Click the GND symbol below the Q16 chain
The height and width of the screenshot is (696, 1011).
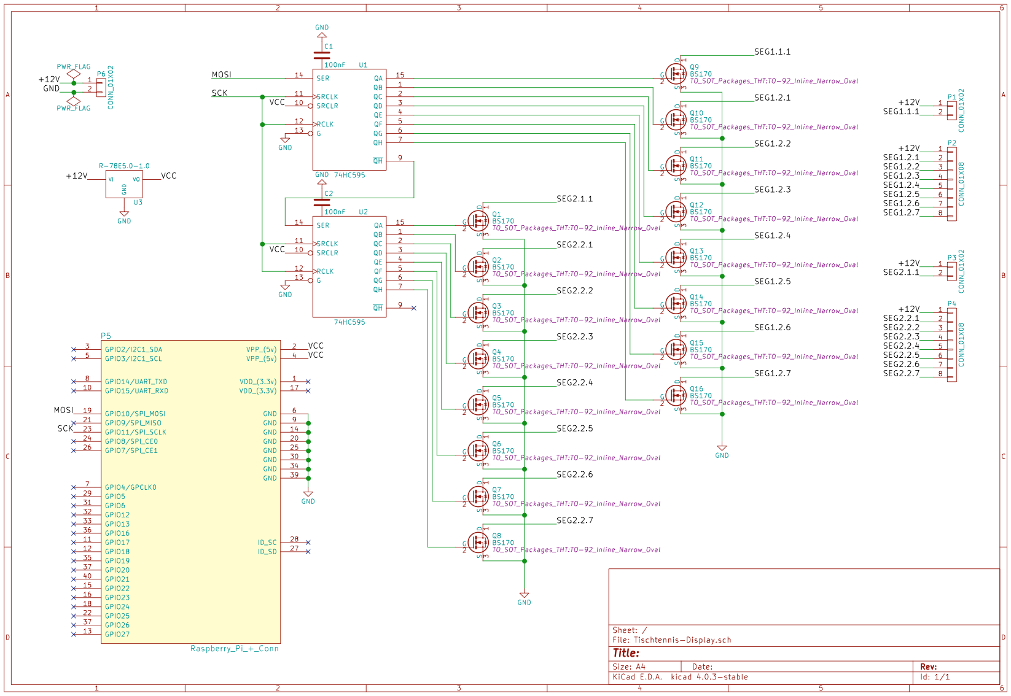(722, 450)
